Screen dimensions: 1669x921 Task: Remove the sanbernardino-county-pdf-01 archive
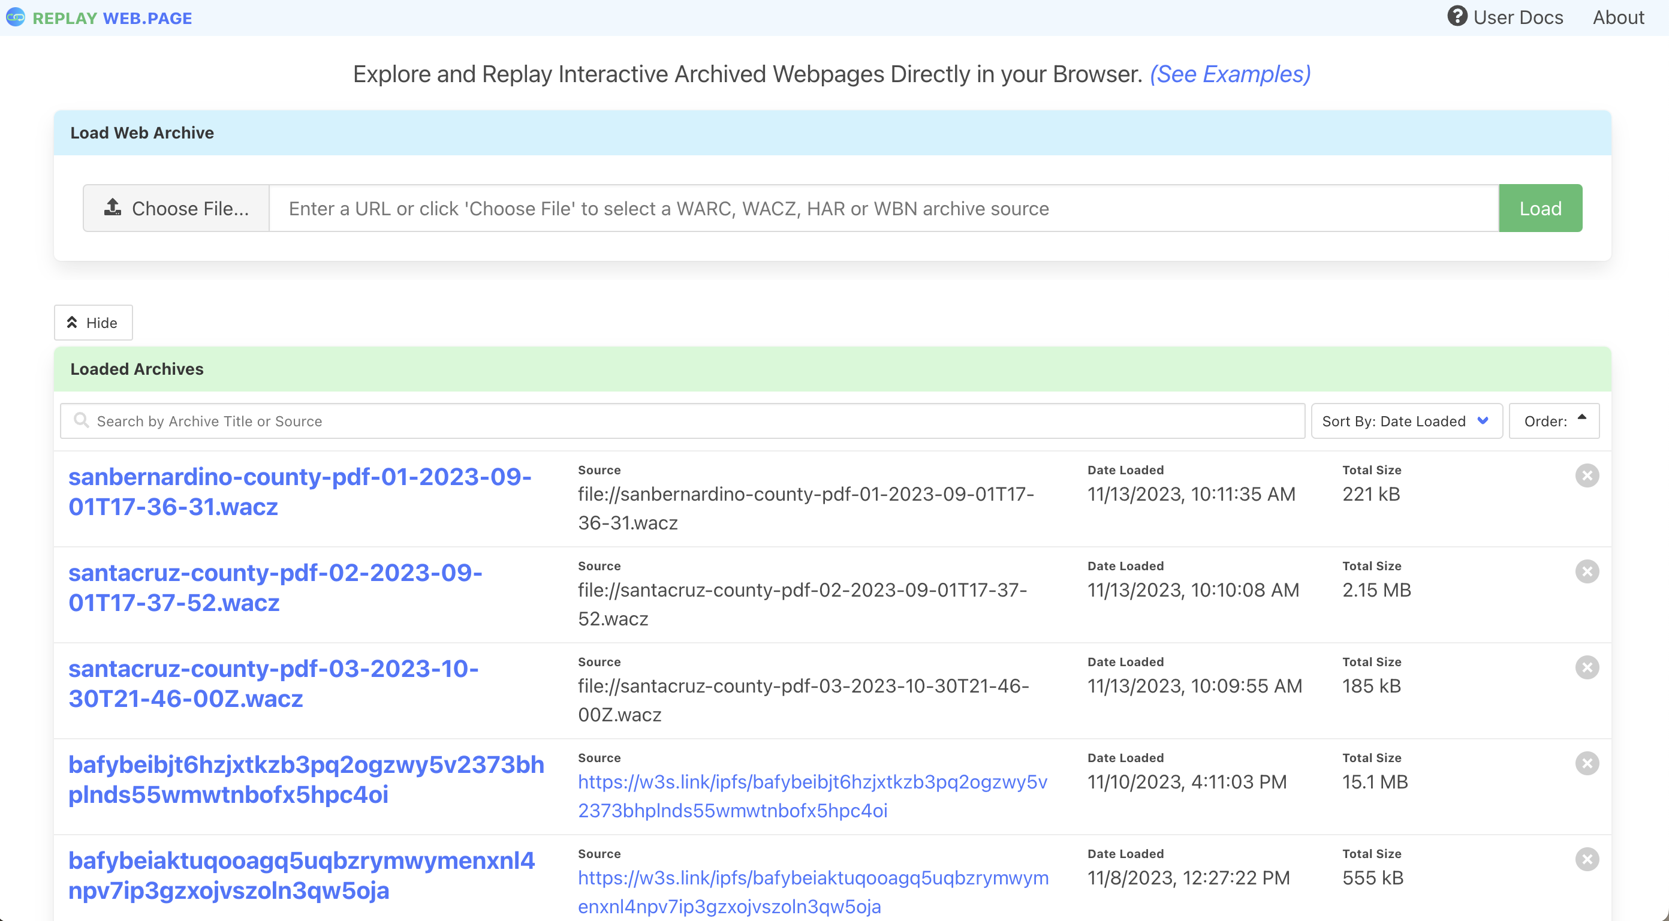click(1587, 475)
